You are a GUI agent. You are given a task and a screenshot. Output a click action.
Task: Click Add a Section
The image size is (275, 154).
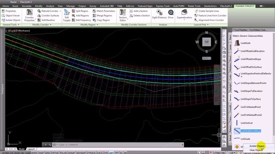138,11
